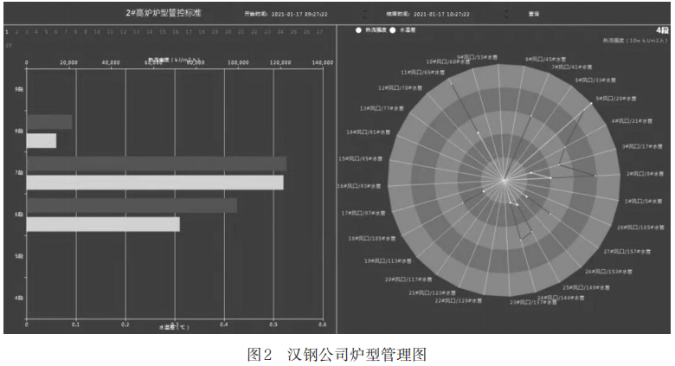This screenshot has height=366, width=675.
Task: Toggle the 水温差 legend marker
Action: (x=393, y=29)
